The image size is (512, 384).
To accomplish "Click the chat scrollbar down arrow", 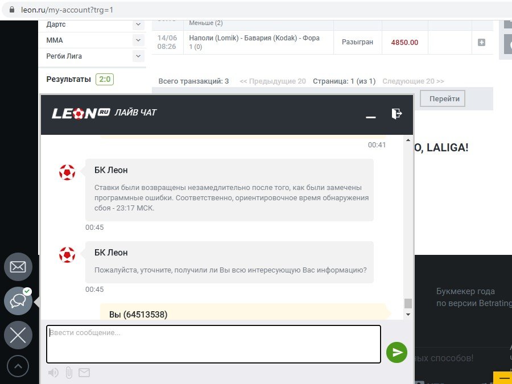I will [408, 314].
